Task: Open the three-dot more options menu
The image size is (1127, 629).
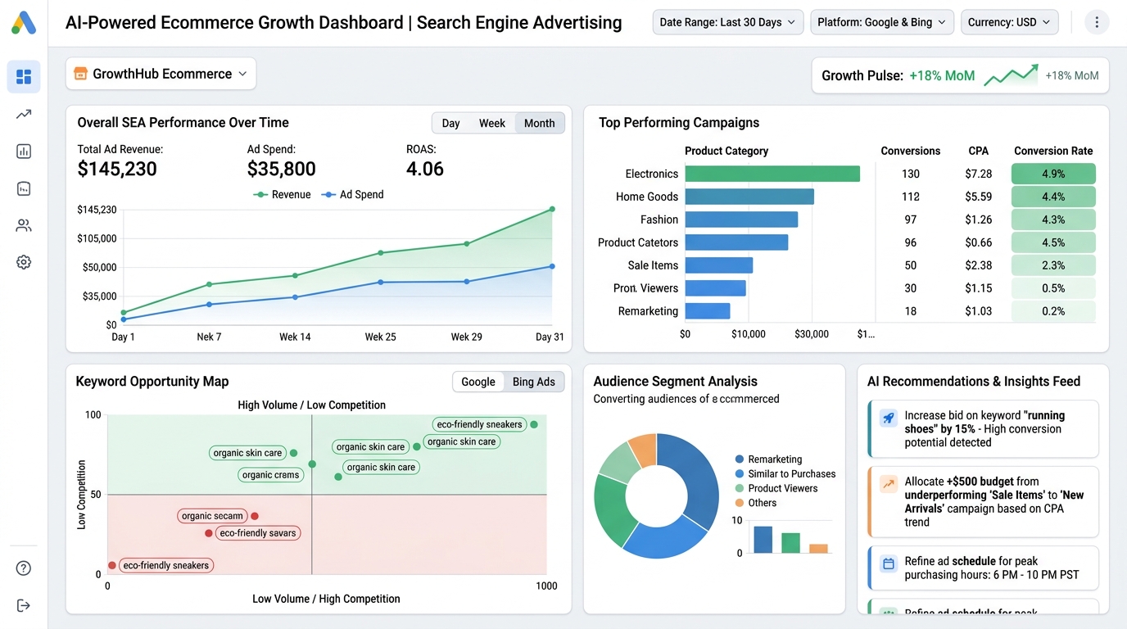Action: [1097, 22]
